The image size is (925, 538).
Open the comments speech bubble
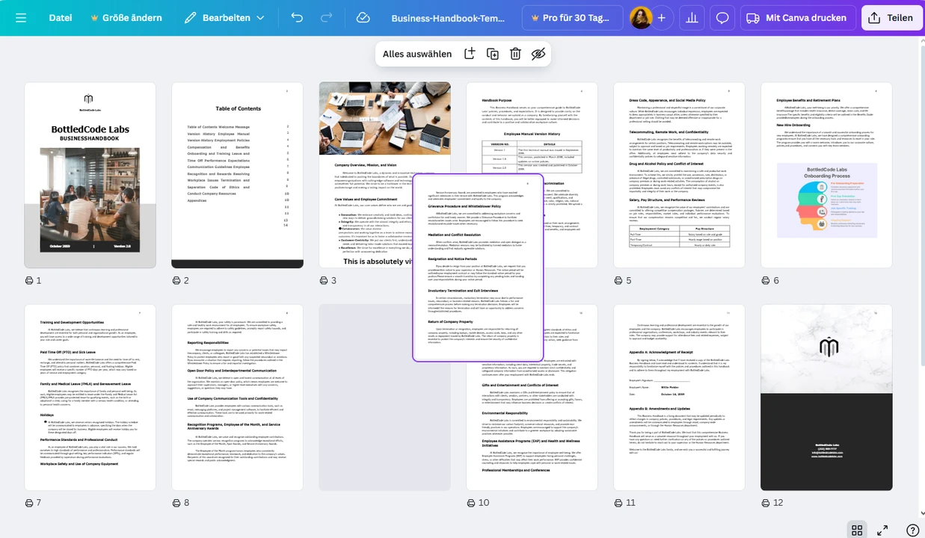[x=722, y=18]
